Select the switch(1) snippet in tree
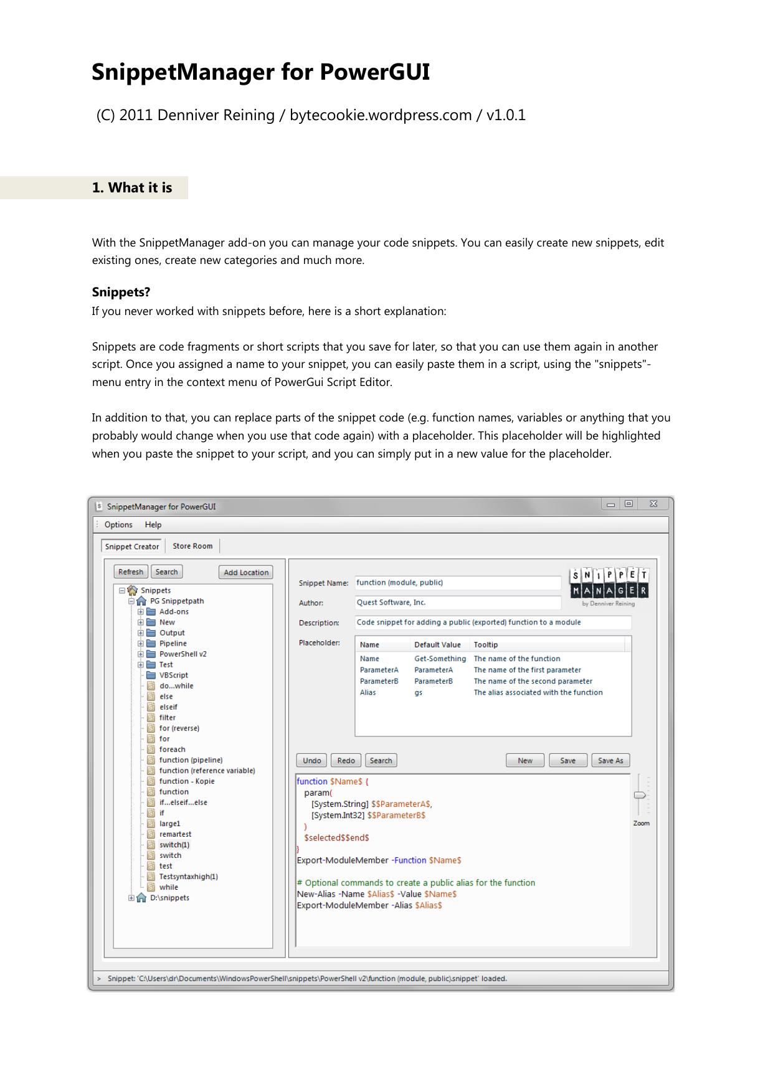Viewport: 773px width, 1092px height. tap(174, 845)
